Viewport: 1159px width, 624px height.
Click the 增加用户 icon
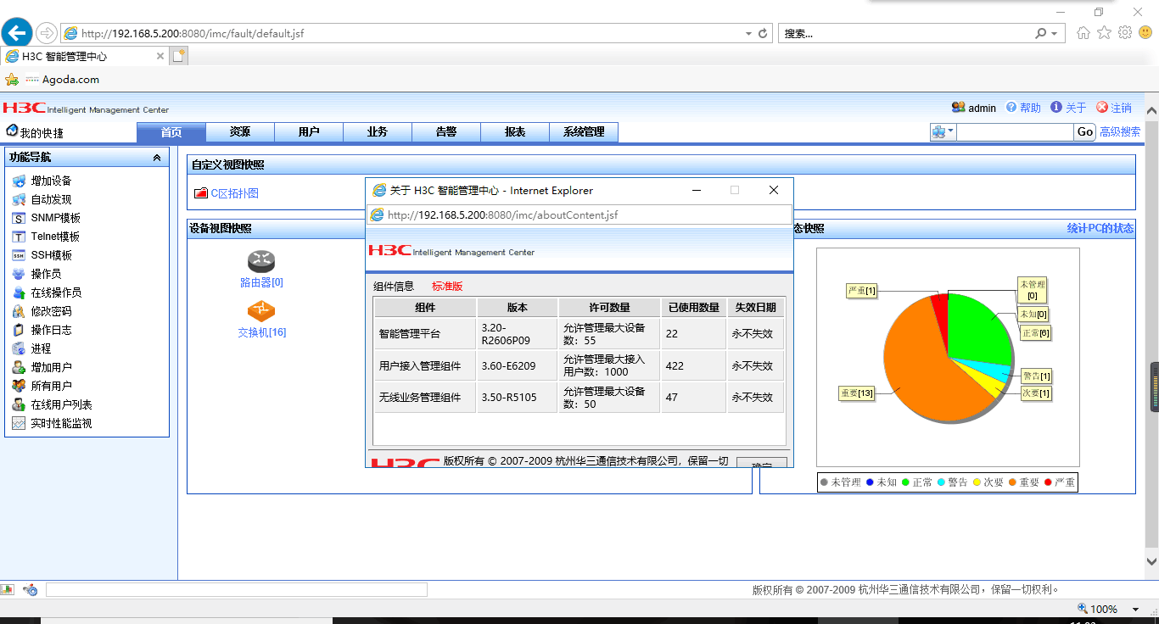tap(19, 367)
